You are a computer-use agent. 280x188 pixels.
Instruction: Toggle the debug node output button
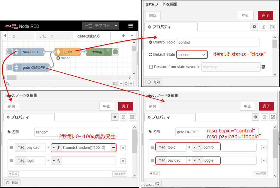pyautogui.click(x=116, y=52)
